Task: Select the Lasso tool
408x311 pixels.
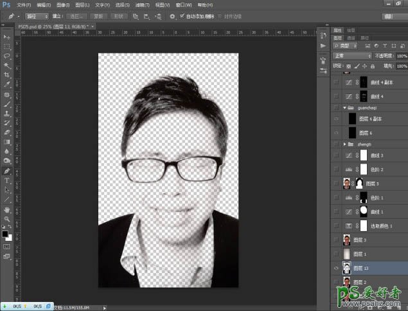Action: (x=7, y=56)
